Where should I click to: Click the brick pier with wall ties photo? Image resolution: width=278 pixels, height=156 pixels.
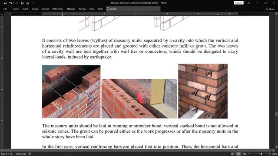[203, 91]
